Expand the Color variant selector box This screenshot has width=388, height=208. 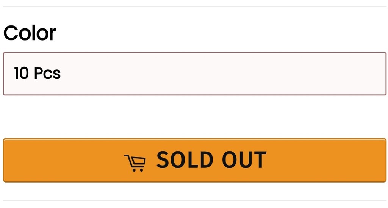[x=194, y=74]
